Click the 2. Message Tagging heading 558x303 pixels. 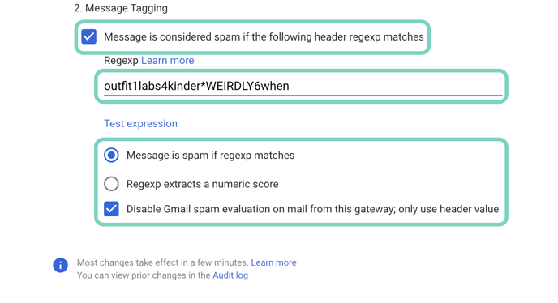tap(121, 8)
